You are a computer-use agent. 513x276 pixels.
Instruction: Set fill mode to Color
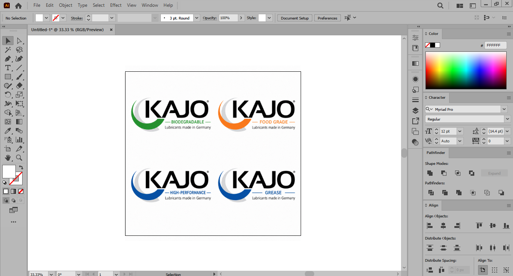(x=6, y=191)
